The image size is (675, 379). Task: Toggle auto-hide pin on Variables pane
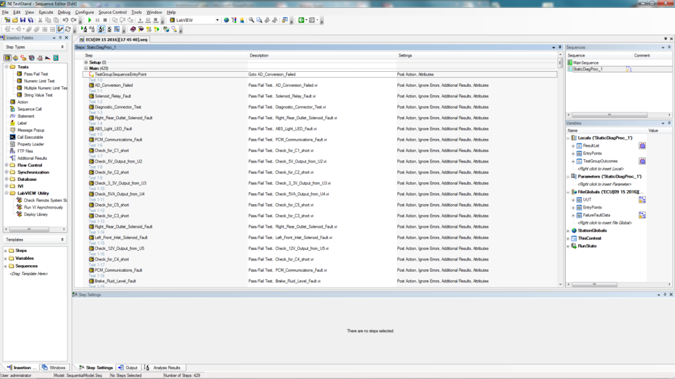(669, 123)
